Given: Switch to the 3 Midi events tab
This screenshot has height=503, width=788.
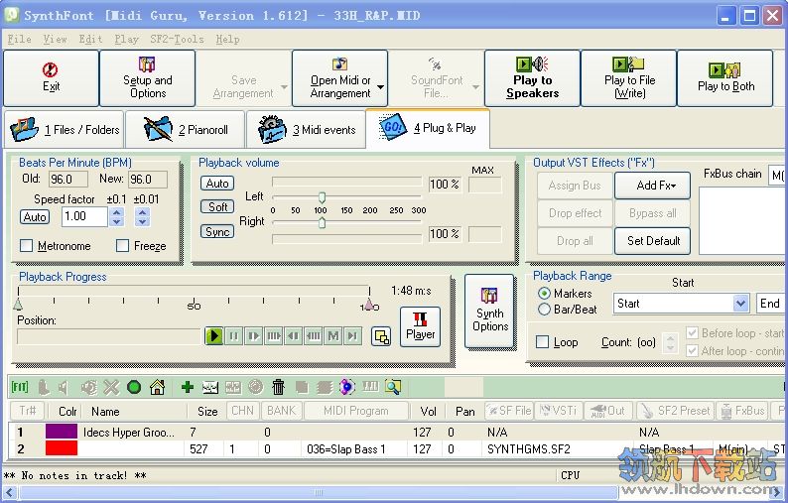Looking at the screenshot, I should click(x=306, y=130).
